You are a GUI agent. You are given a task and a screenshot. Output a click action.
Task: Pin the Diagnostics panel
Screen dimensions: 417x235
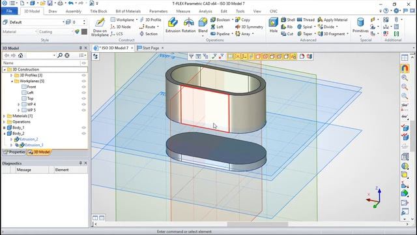pos(81,163)
